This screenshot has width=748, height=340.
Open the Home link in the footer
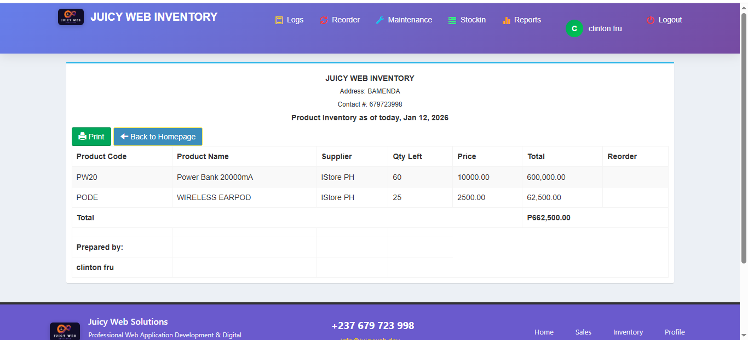click(x=544, y=332)
